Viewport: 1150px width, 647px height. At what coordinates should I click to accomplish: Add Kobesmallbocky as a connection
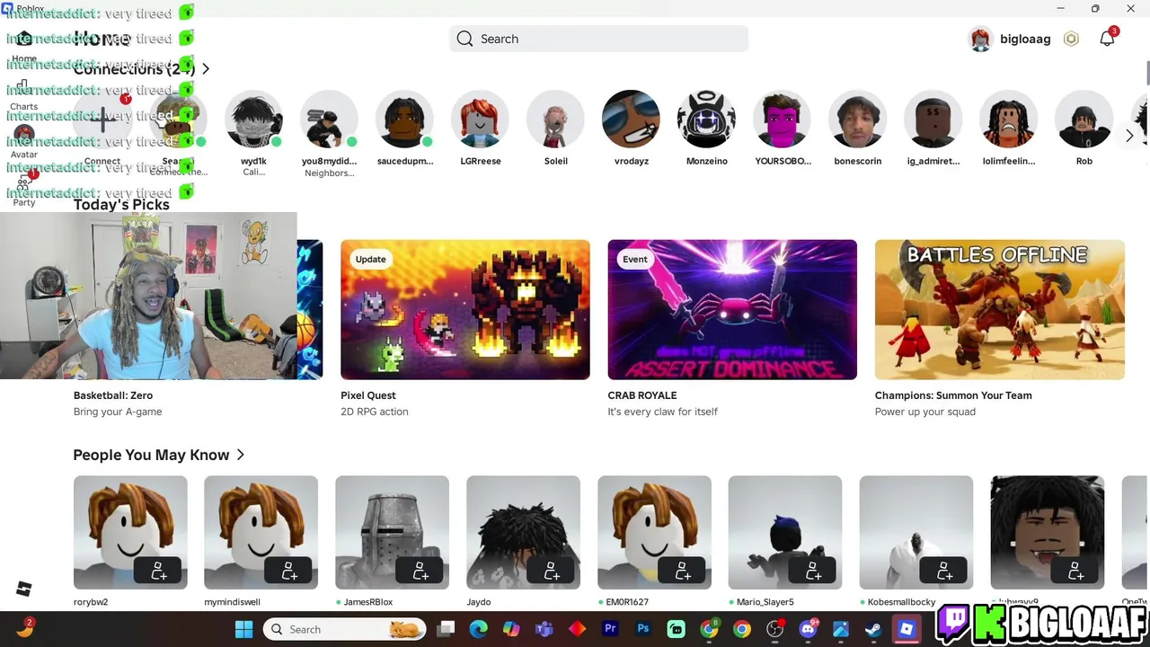(944, 571)
